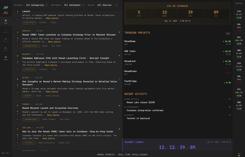Open the News section in the sidebar
The image size is (245, 157).
click(x=6, y=21)
